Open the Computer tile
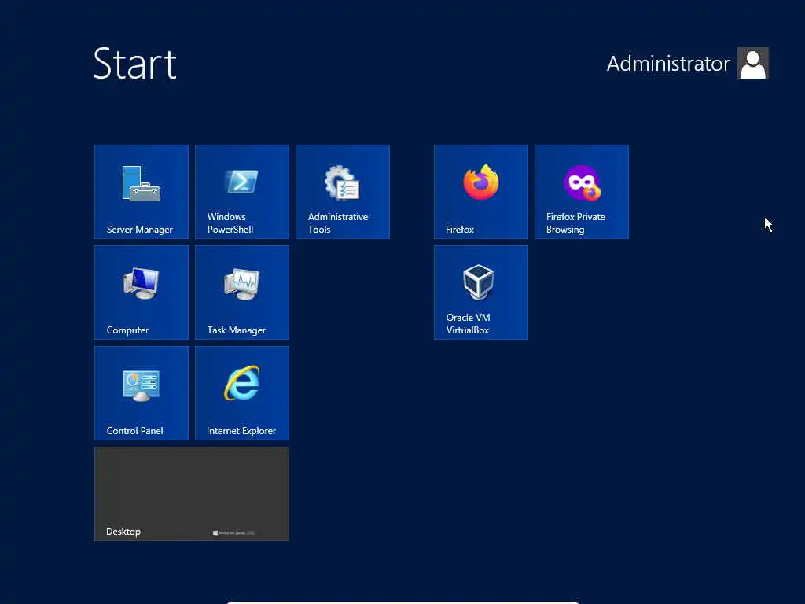Screen dimensions: 805x604 (142, 293)
